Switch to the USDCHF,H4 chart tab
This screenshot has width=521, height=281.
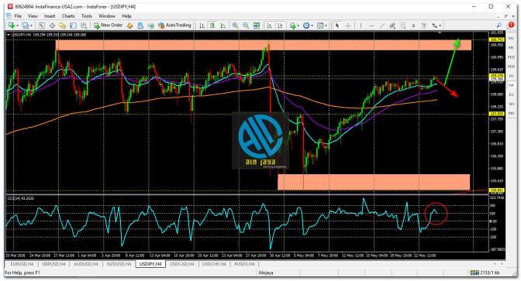pyautogui.click(x=214, y=264)
